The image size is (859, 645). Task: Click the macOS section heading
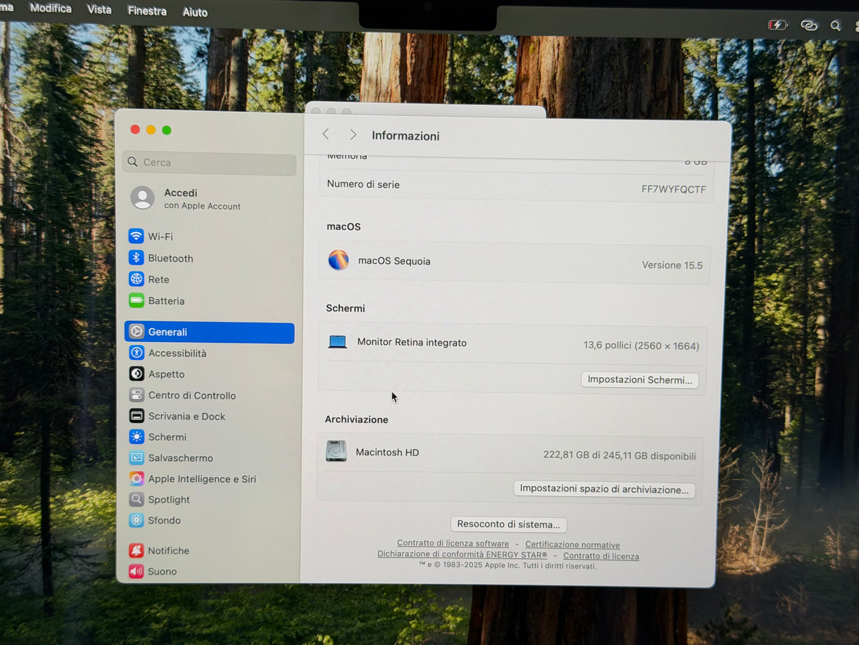pyautogui.click(x=344, y=227)
